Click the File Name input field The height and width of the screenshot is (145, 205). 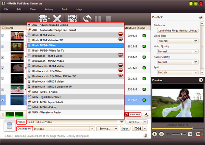tap(178, 31)
